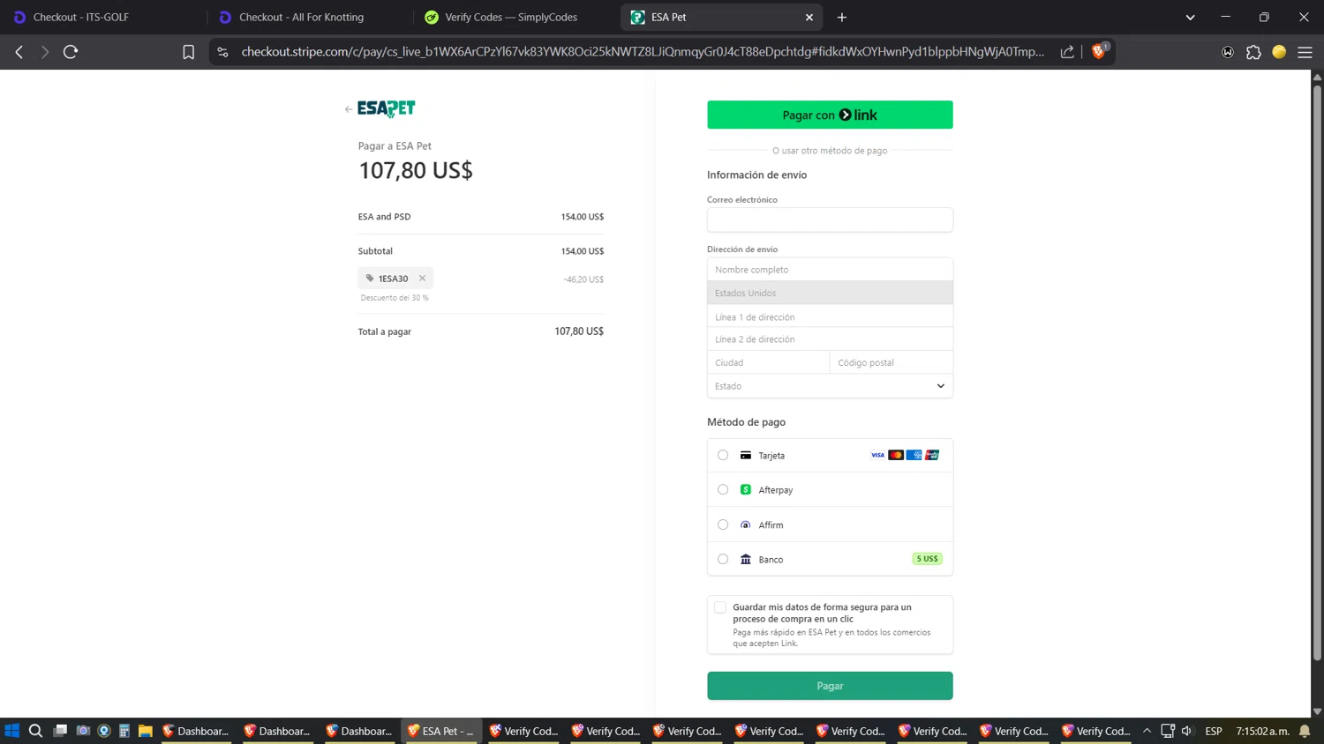The width and height of the screenshot is (1324, 744).
Task: Open File Explorer from taskbar
Action: click(x=146, y=731)
